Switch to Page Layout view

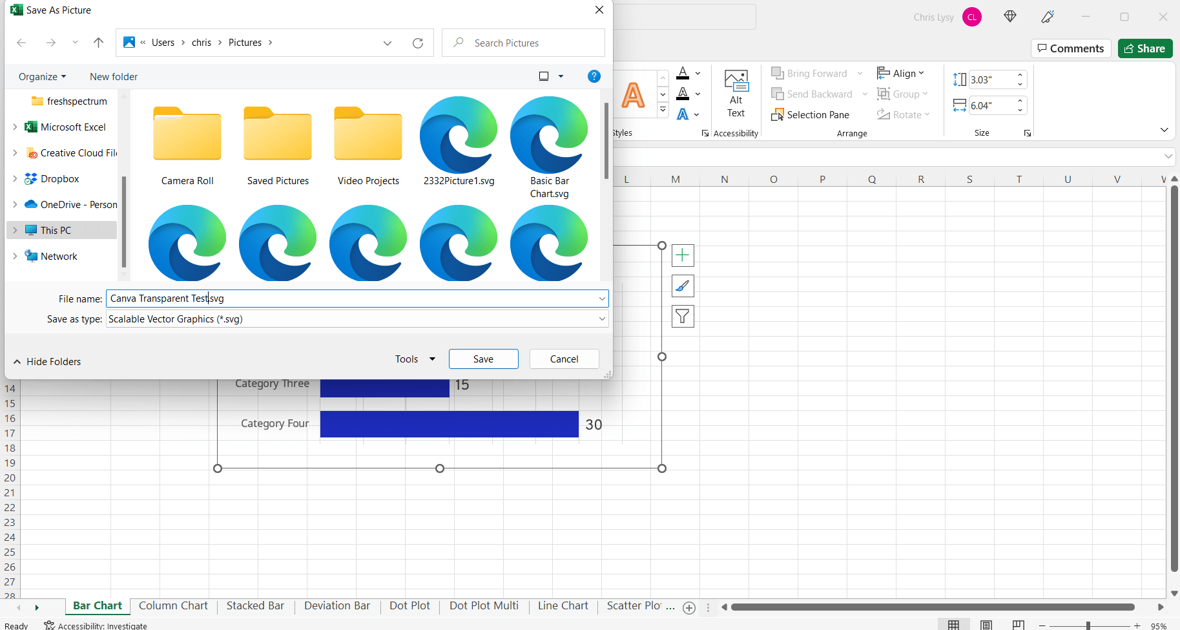986,625
